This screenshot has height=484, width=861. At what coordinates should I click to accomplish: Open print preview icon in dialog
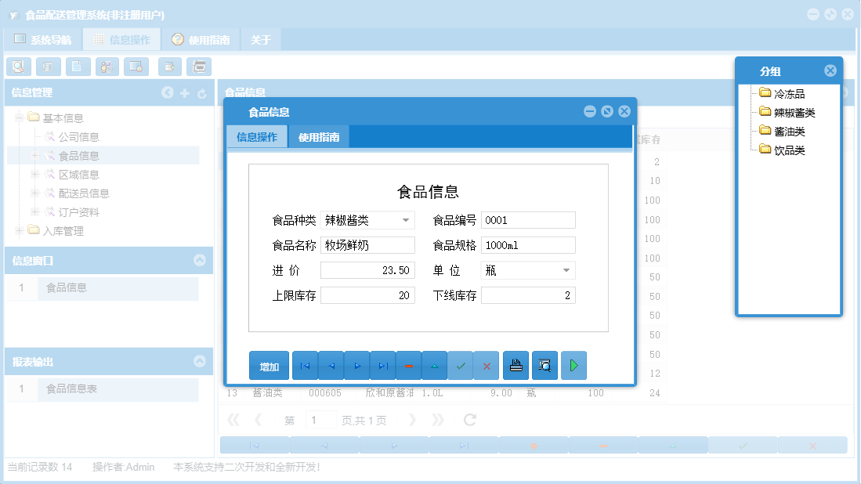pos(544,366)
